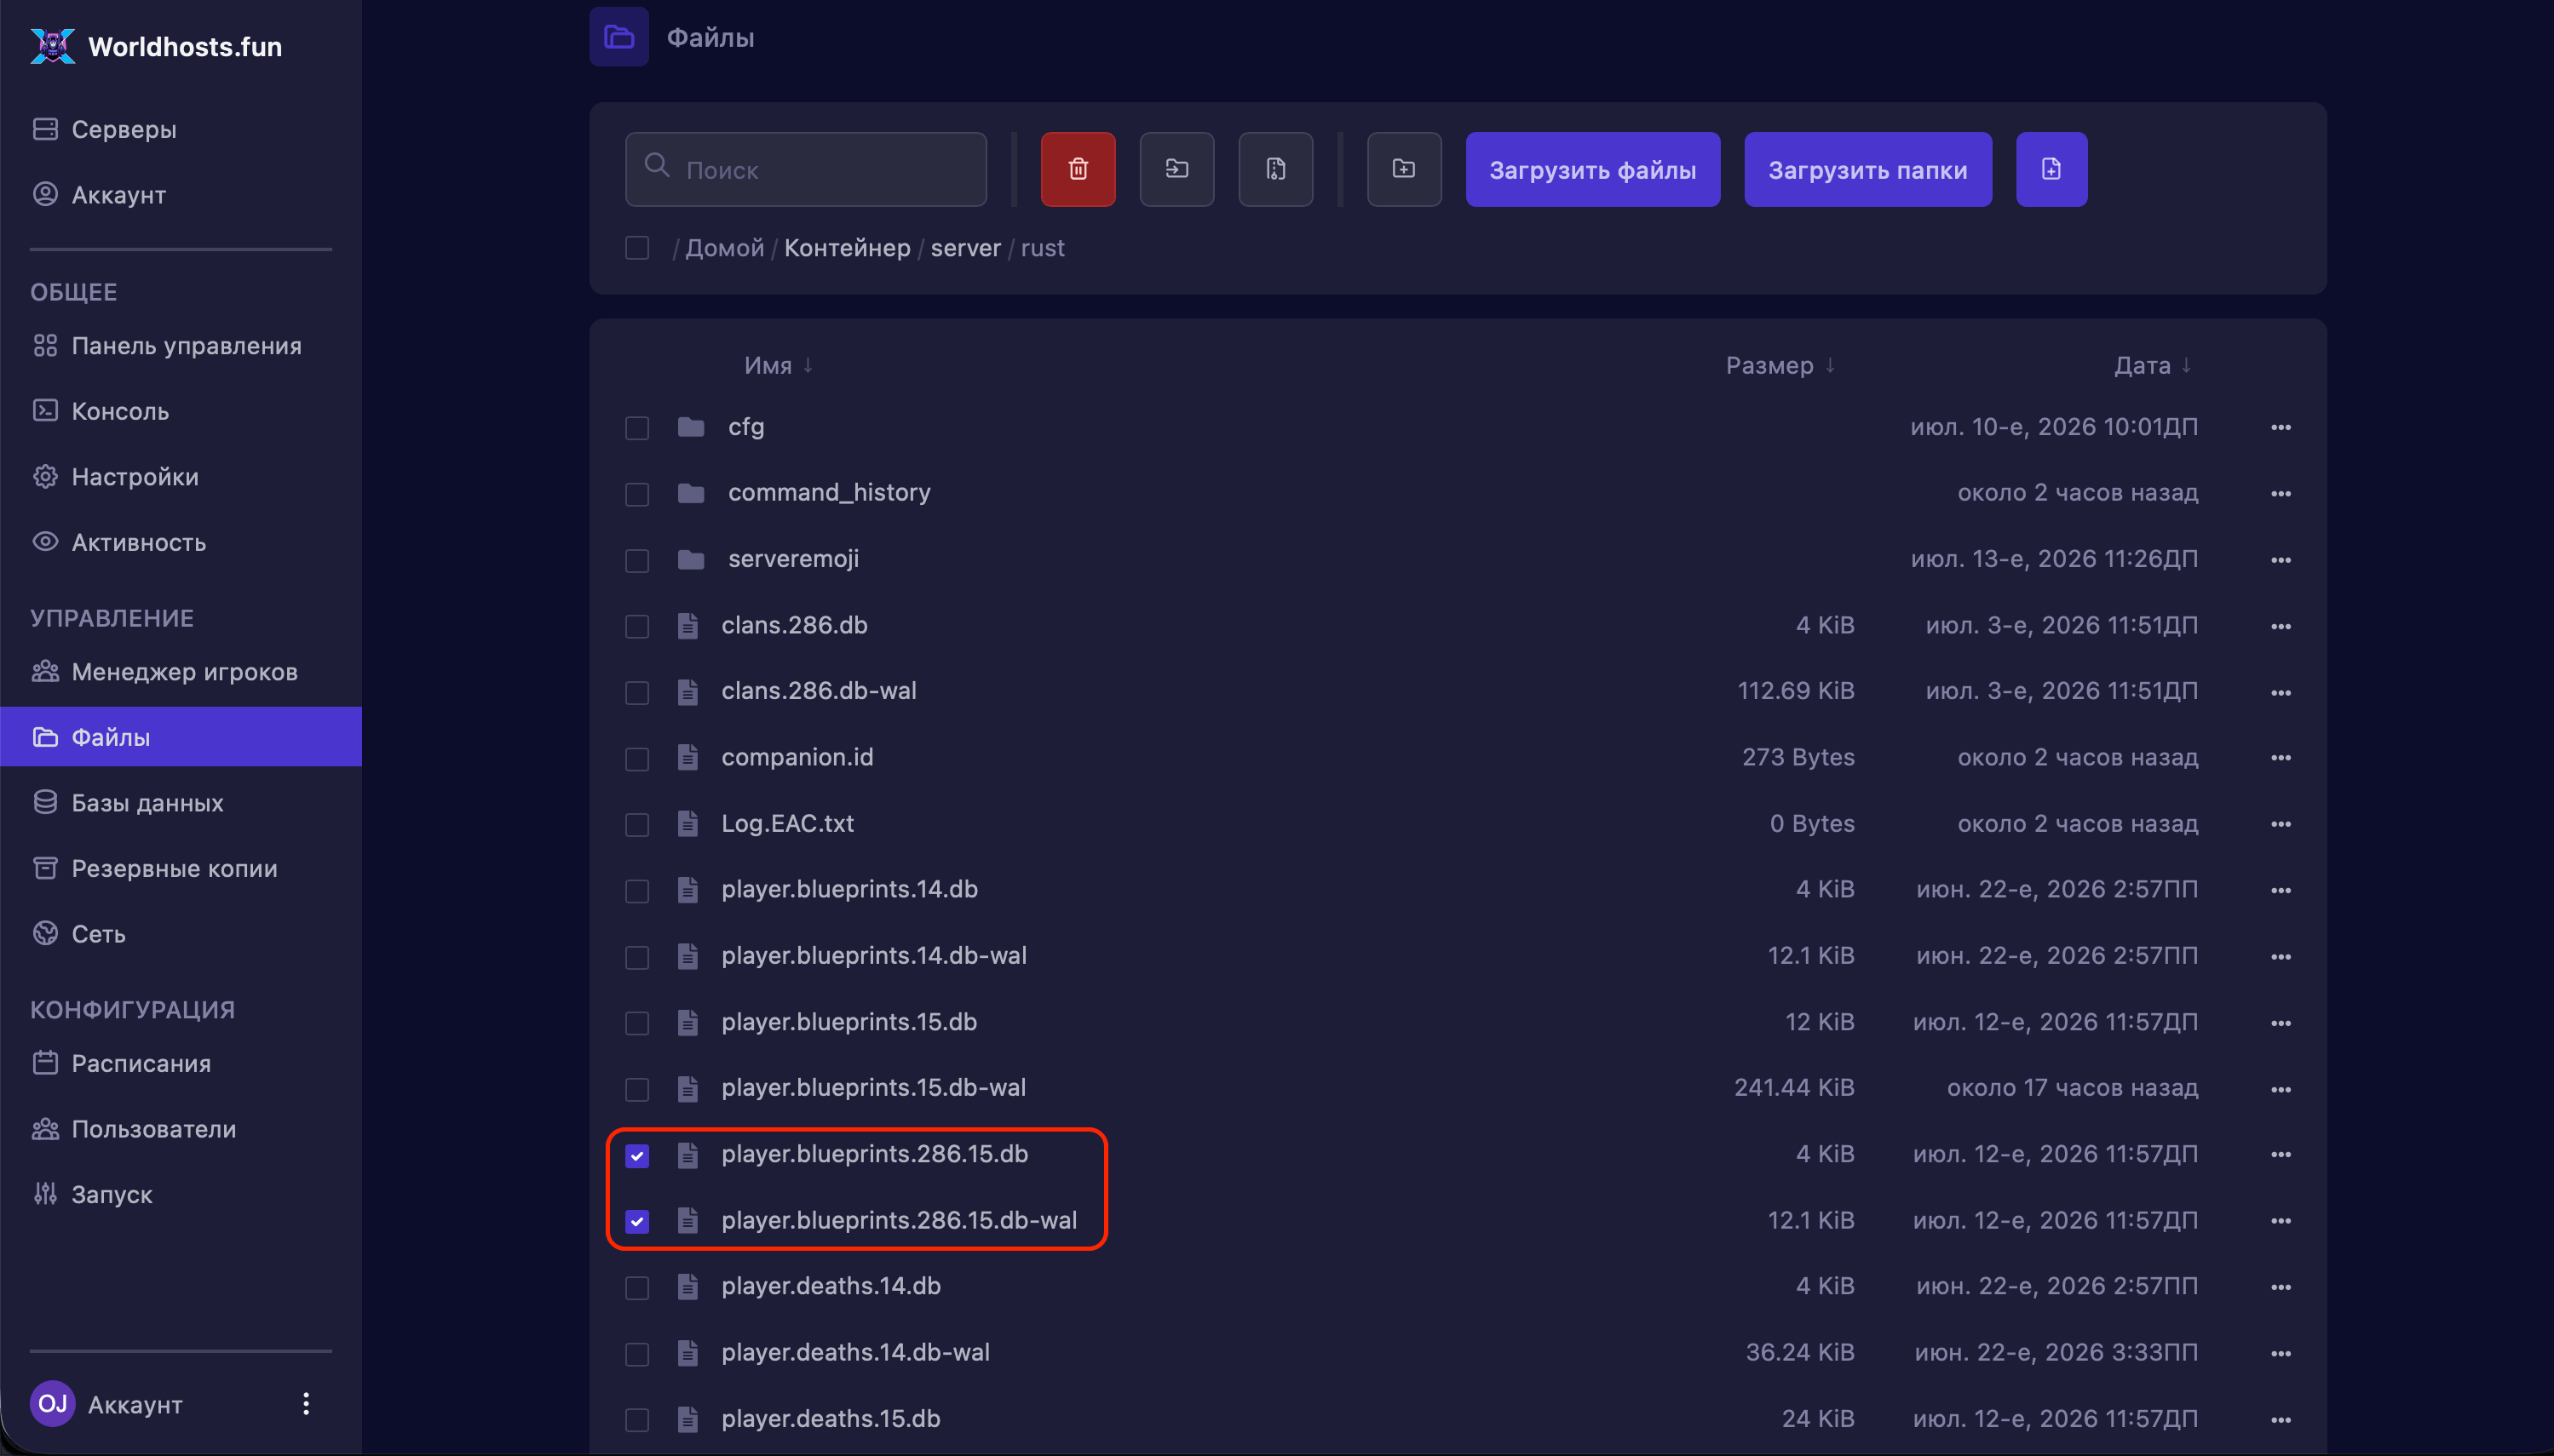This screenshot has width=2554, height=1456.
Task: Sort files by Размер column
Action: 1780,365
